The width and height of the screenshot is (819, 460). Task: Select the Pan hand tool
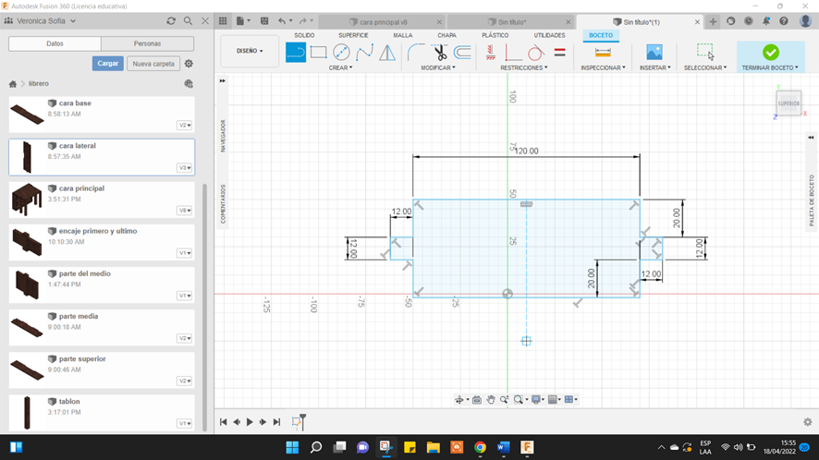click(x=491, y=399)
